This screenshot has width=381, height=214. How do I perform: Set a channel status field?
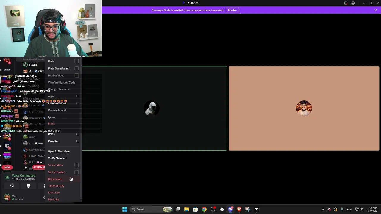33,59
